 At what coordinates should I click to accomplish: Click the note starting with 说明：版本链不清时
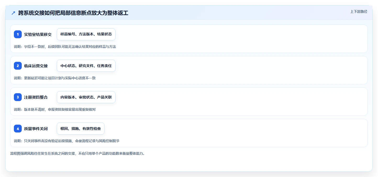[55, 109]
